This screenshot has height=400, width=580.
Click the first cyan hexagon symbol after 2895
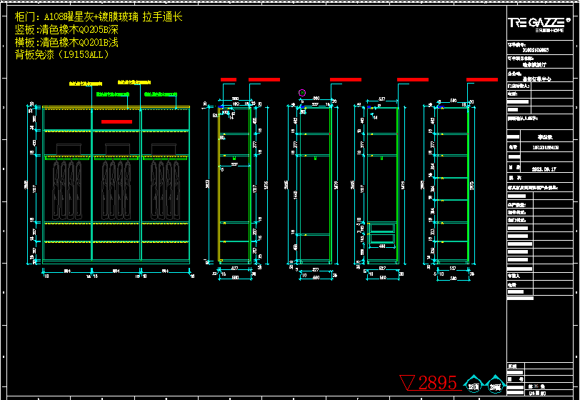coord(474,386)
